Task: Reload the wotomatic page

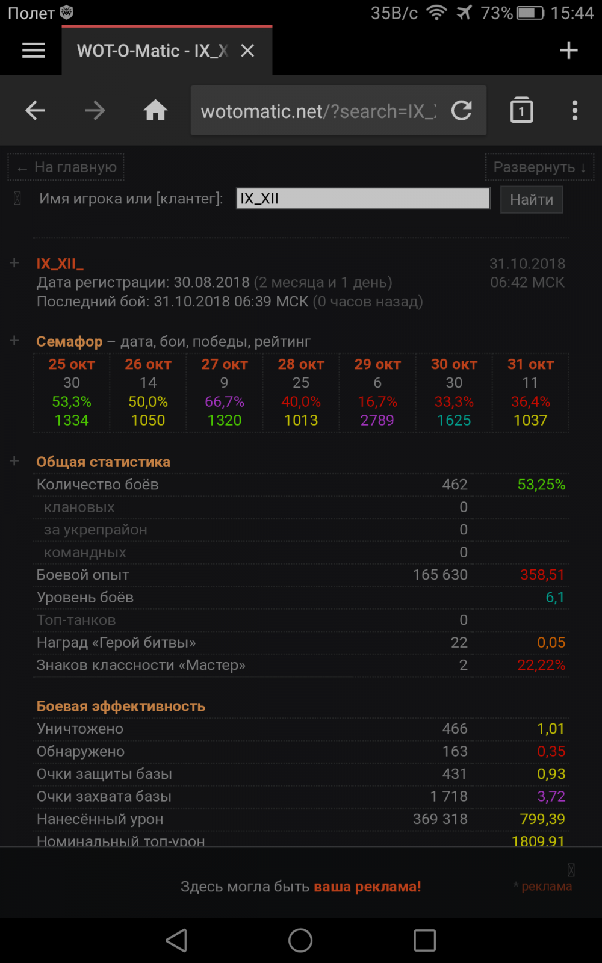Action: 462,111
